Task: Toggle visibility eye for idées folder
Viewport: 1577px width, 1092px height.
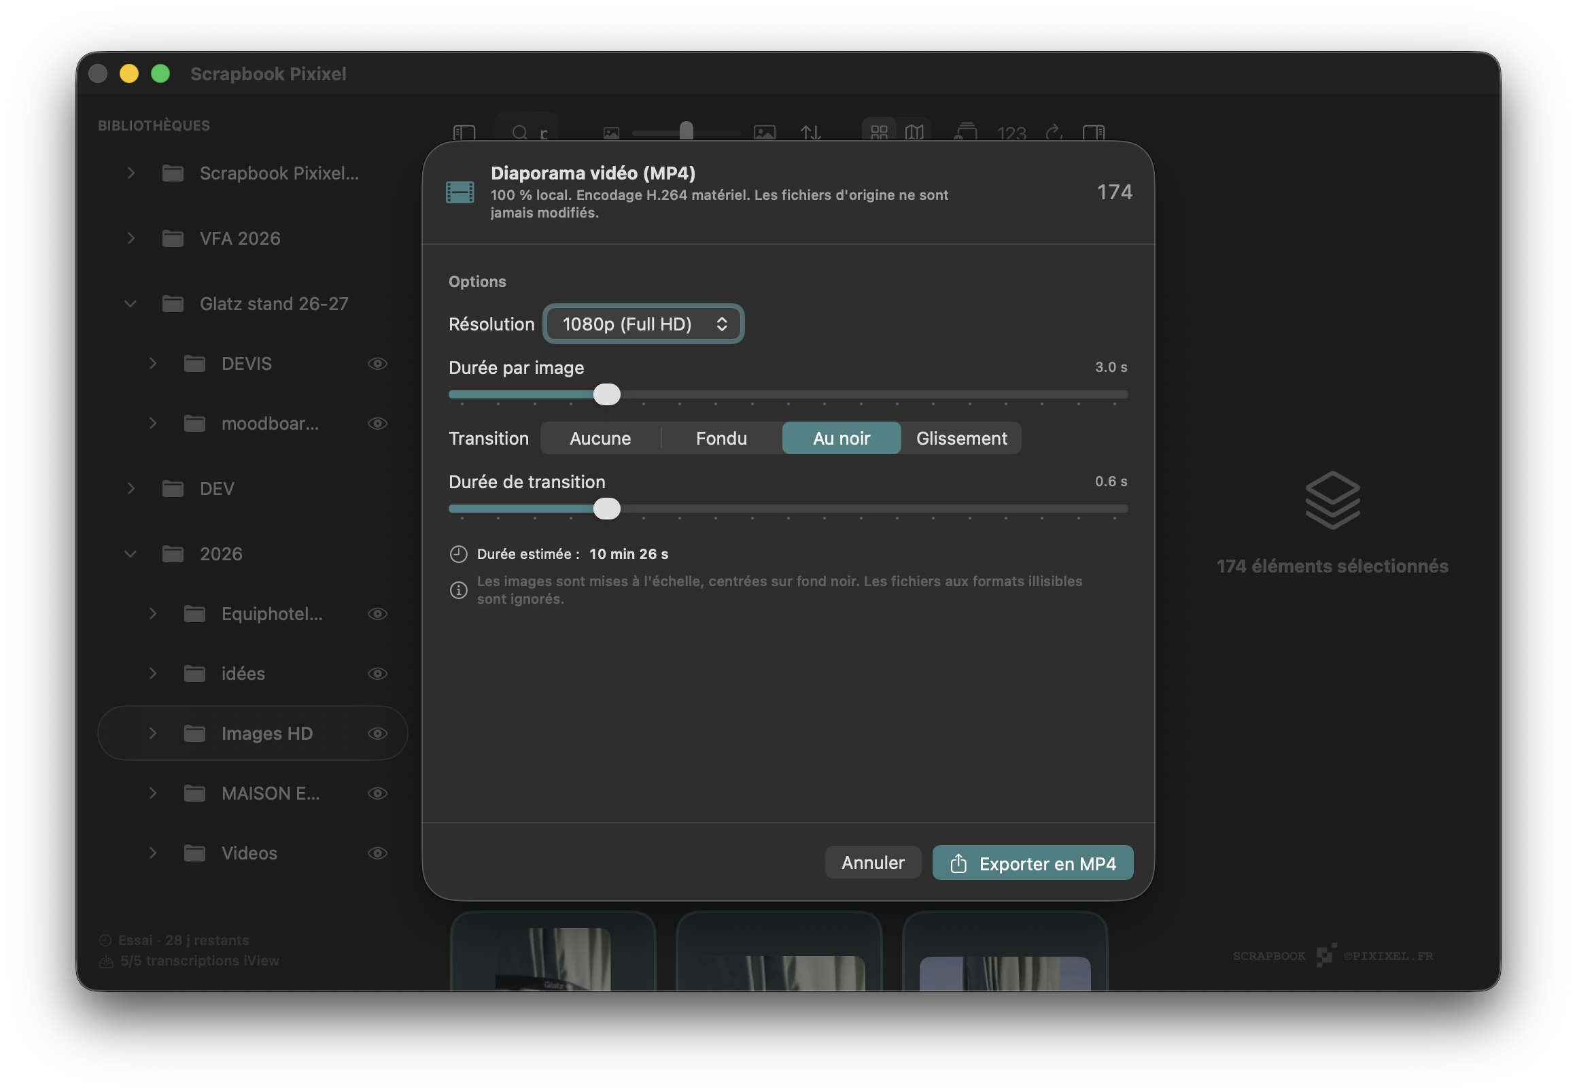Action: [377, 673]
